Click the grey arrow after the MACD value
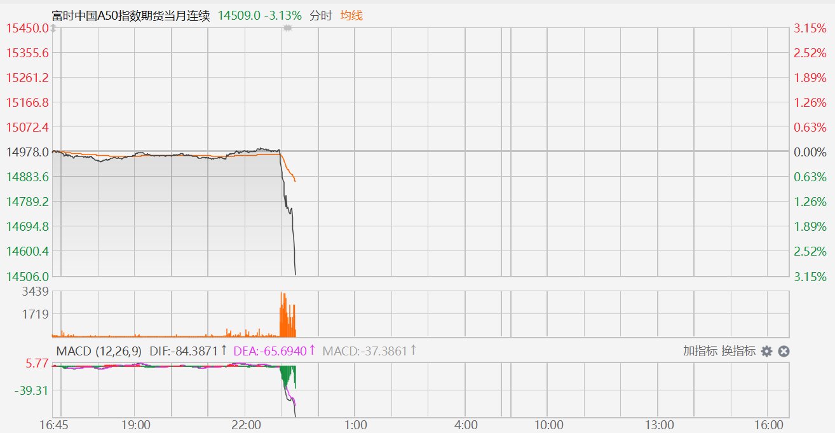This screenshot has height=433, width=835. [x=414, y=350]
